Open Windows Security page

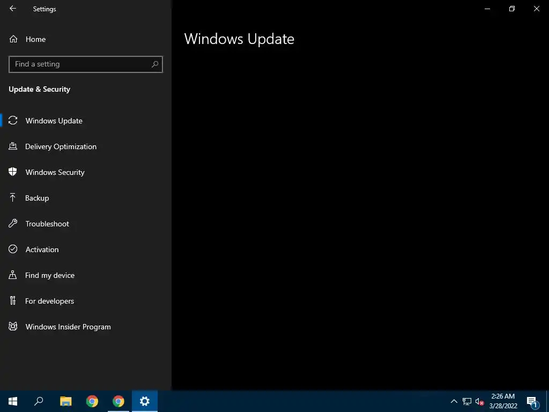[86, 172]
